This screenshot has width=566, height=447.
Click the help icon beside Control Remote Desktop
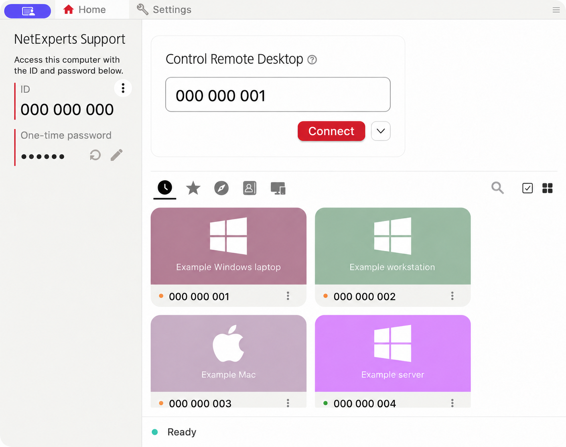pos(312,60)
